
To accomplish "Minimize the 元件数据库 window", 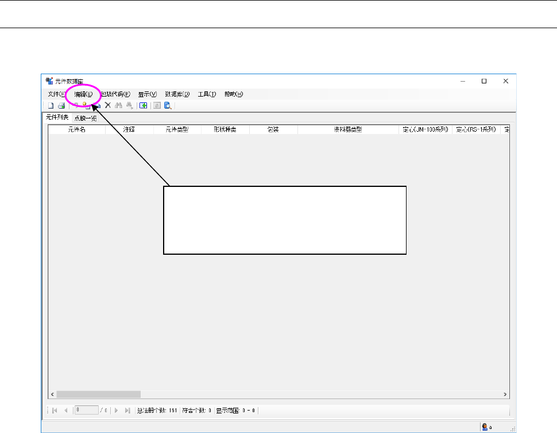I will (x=462, y=81).
